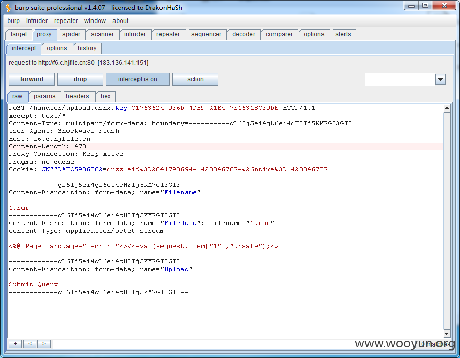Click the 'Content-Length: 478' line
460x358 pixels.
(48, 146)
